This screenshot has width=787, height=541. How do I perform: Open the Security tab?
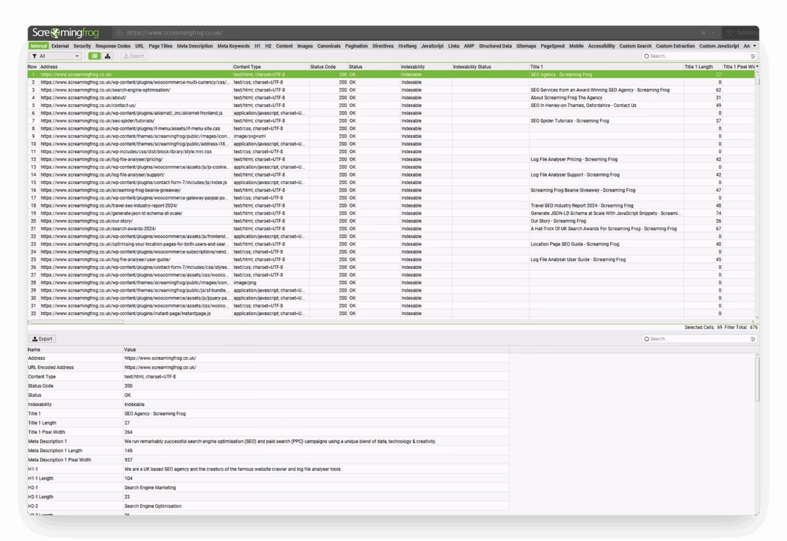(82, 46)
